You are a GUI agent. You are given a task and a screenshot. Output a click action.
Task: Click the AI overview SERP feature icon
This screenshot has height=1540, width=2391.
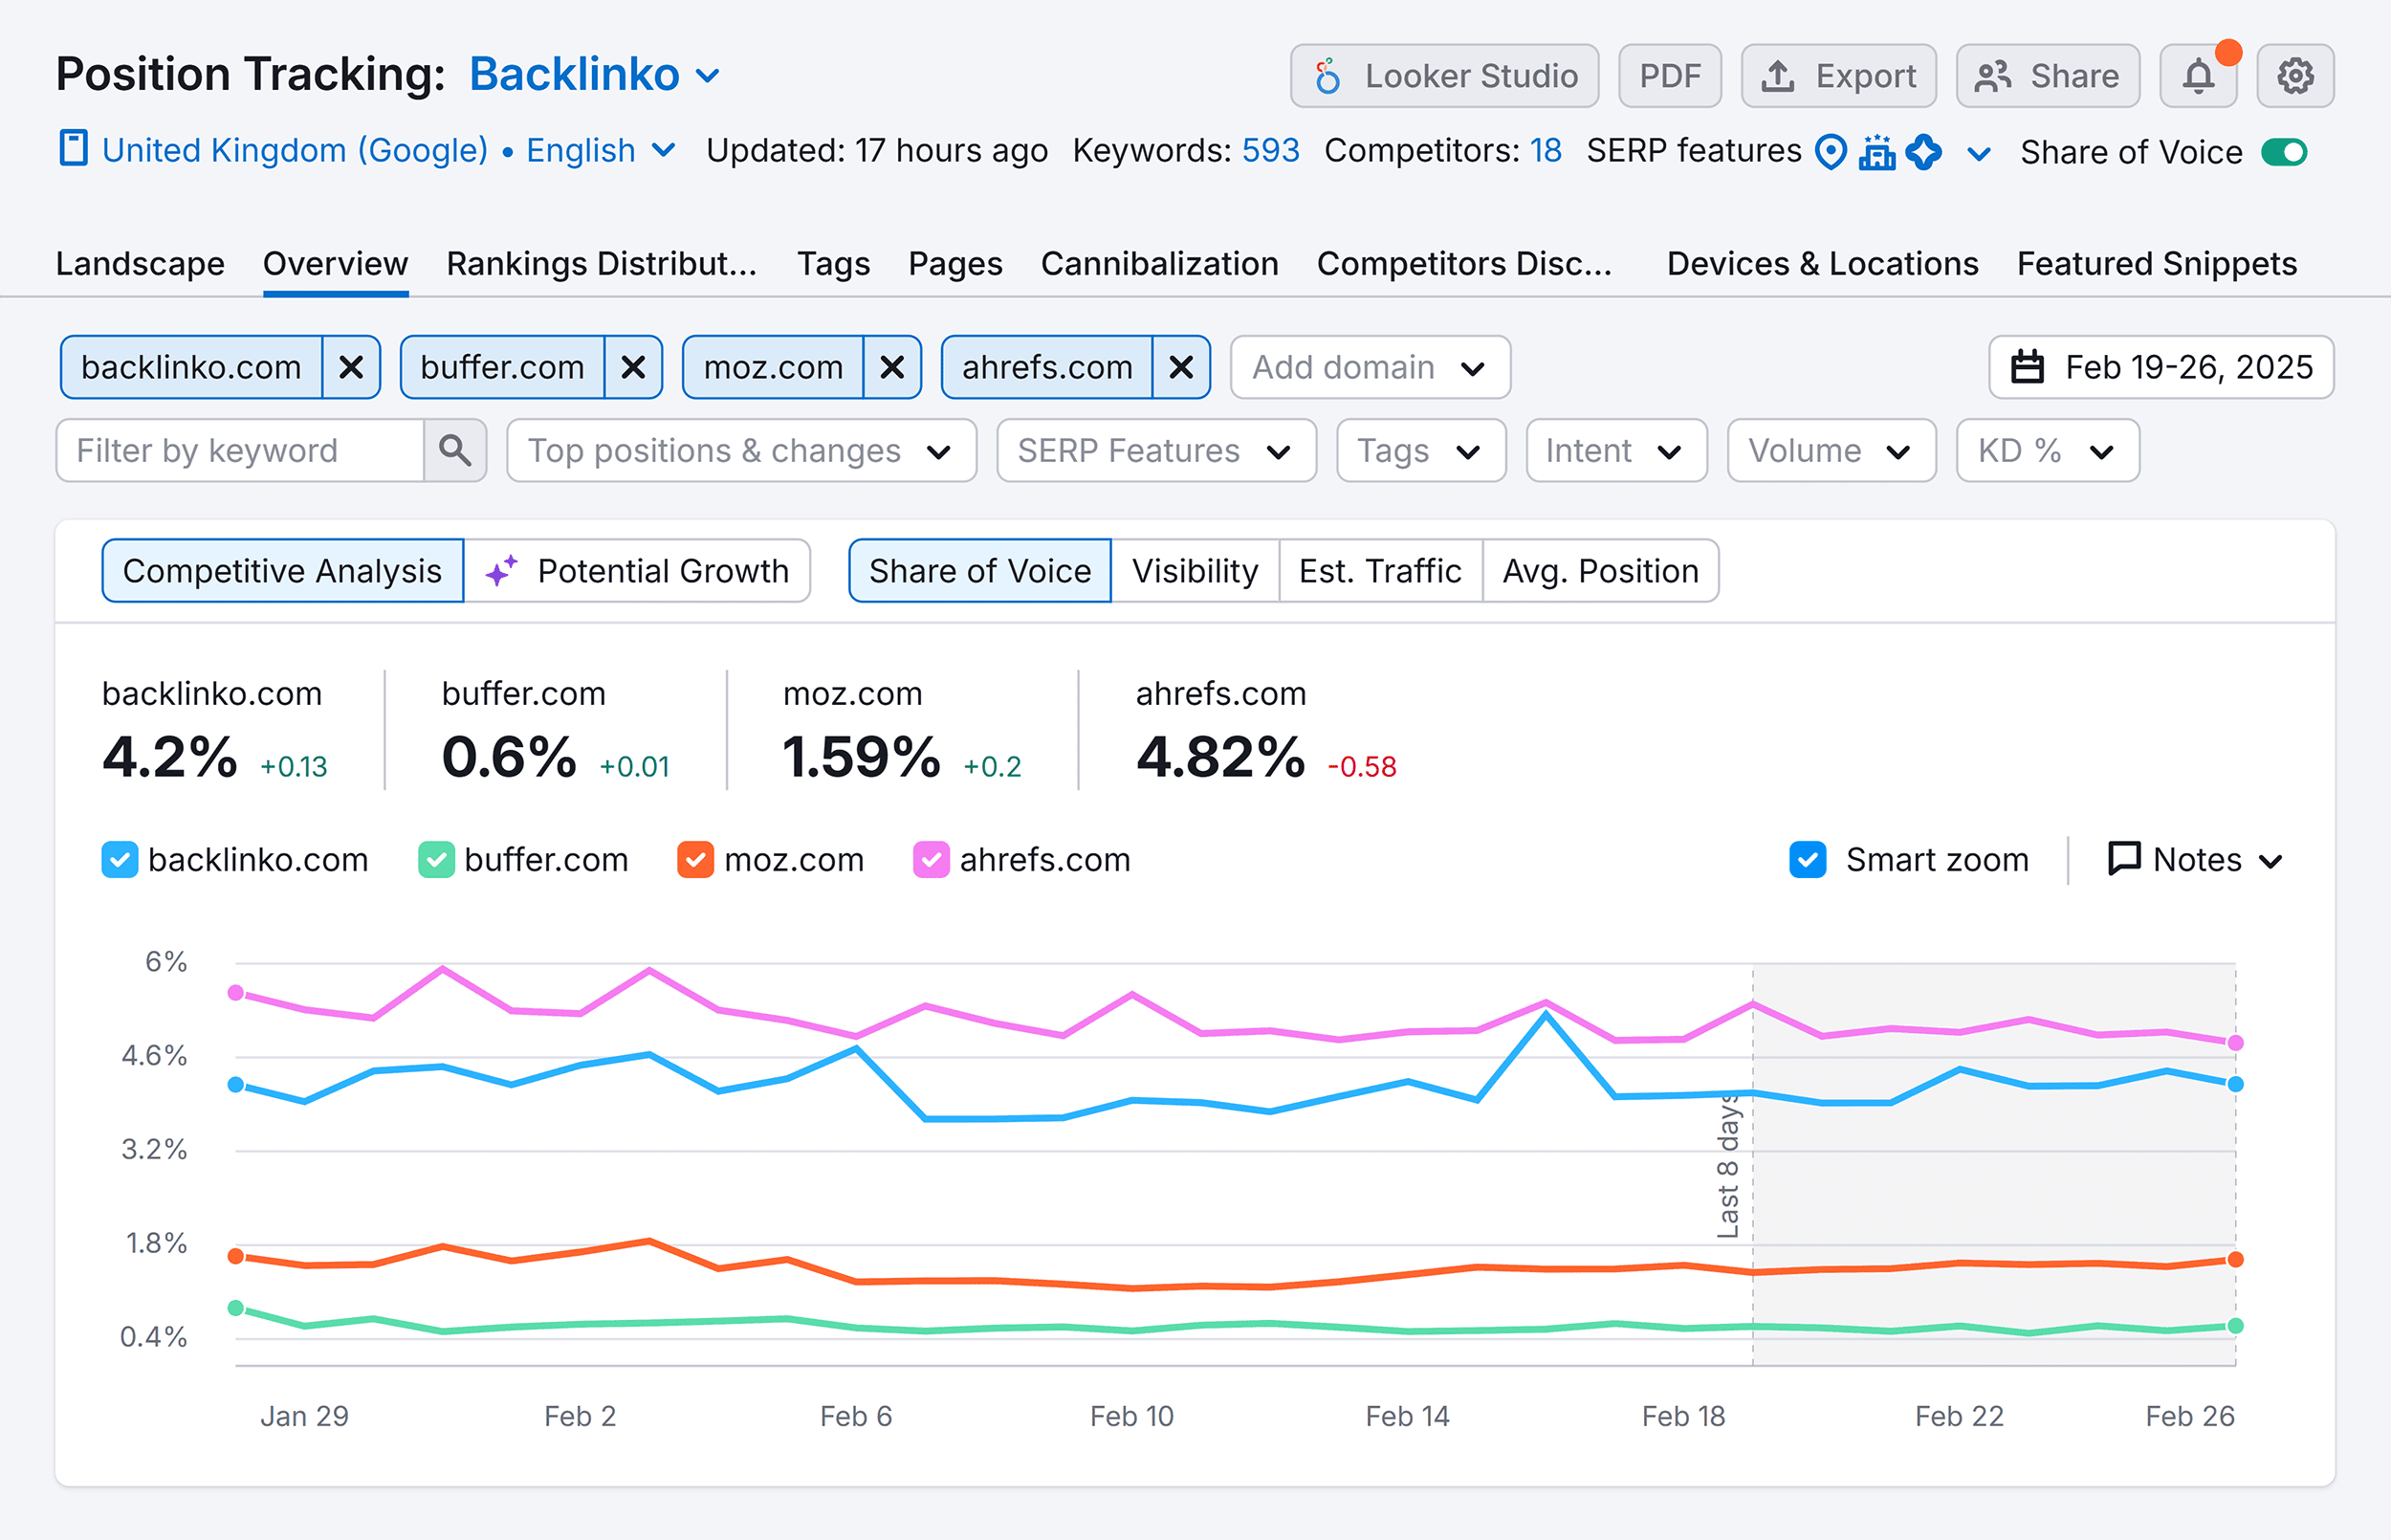(1924, 151)
